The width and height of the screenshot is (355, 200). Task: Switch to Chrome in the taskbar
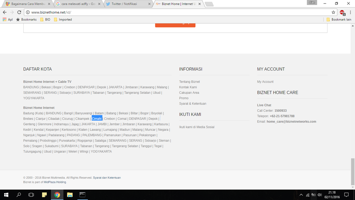[x=57, y=195]
